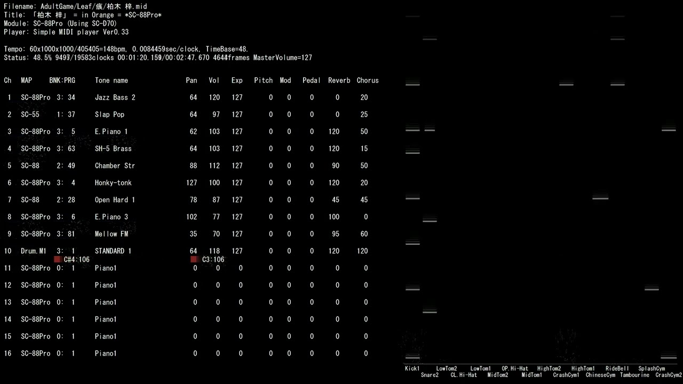This screenshot has width=683, height=384.
Task: Select the Chamber Str tone name
Action: [x=115, y=166]
